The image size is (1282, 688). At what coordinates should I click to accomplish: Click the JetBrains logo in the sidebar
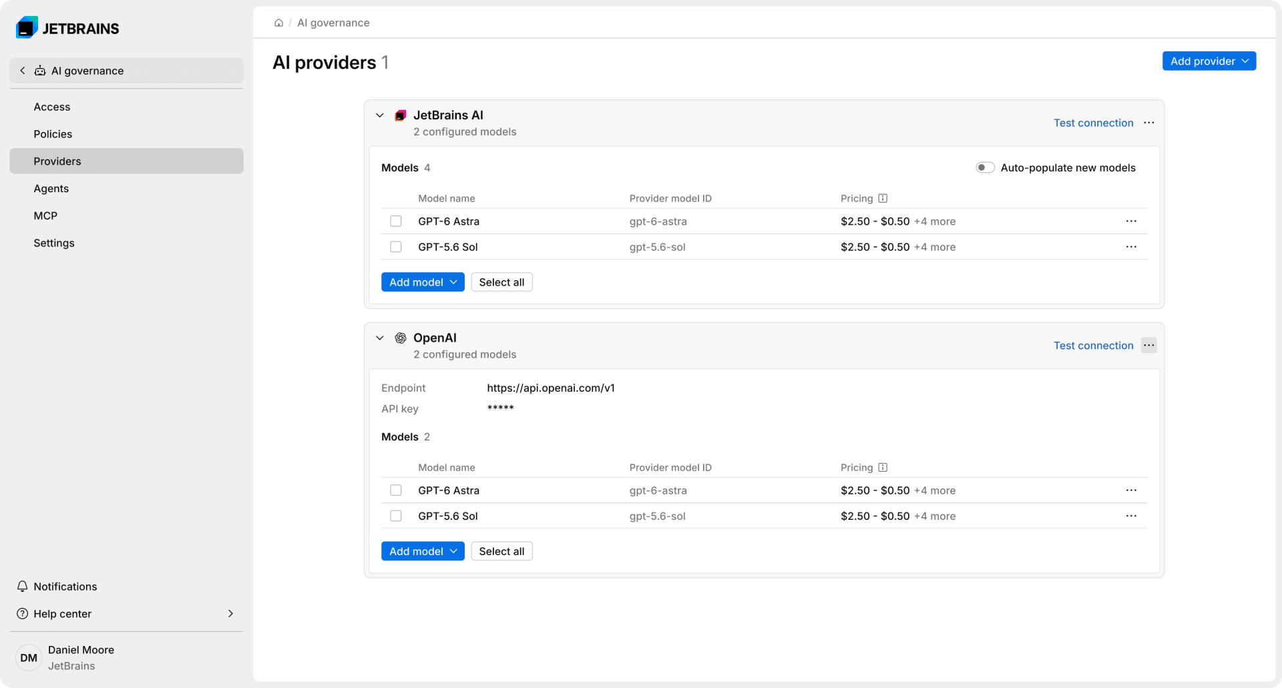(67, 28)
